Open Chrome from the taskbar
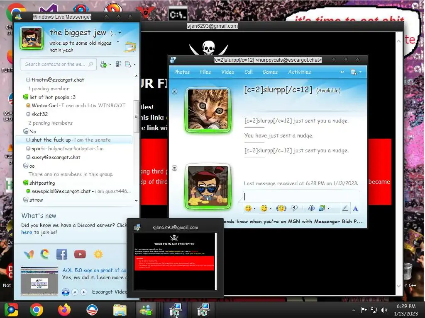425x318 pixels. [x=37, y=310]
